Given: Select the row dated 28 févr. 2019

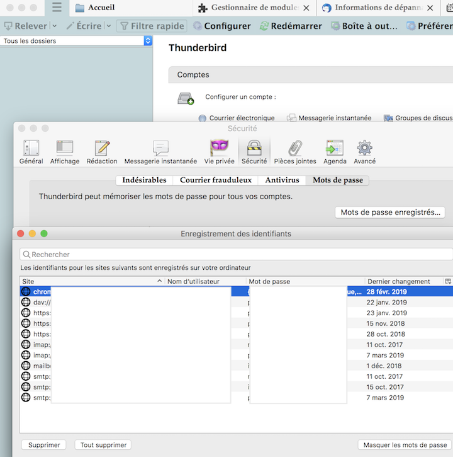Looking at the screenshot, I should coord(236,291).
